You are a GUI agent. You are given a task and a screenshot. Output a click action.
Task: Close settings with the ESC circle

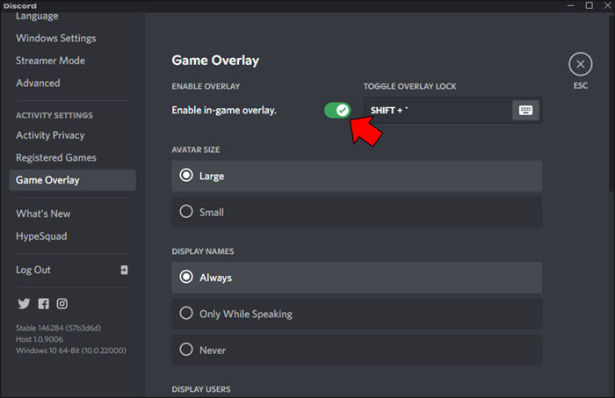580,64
